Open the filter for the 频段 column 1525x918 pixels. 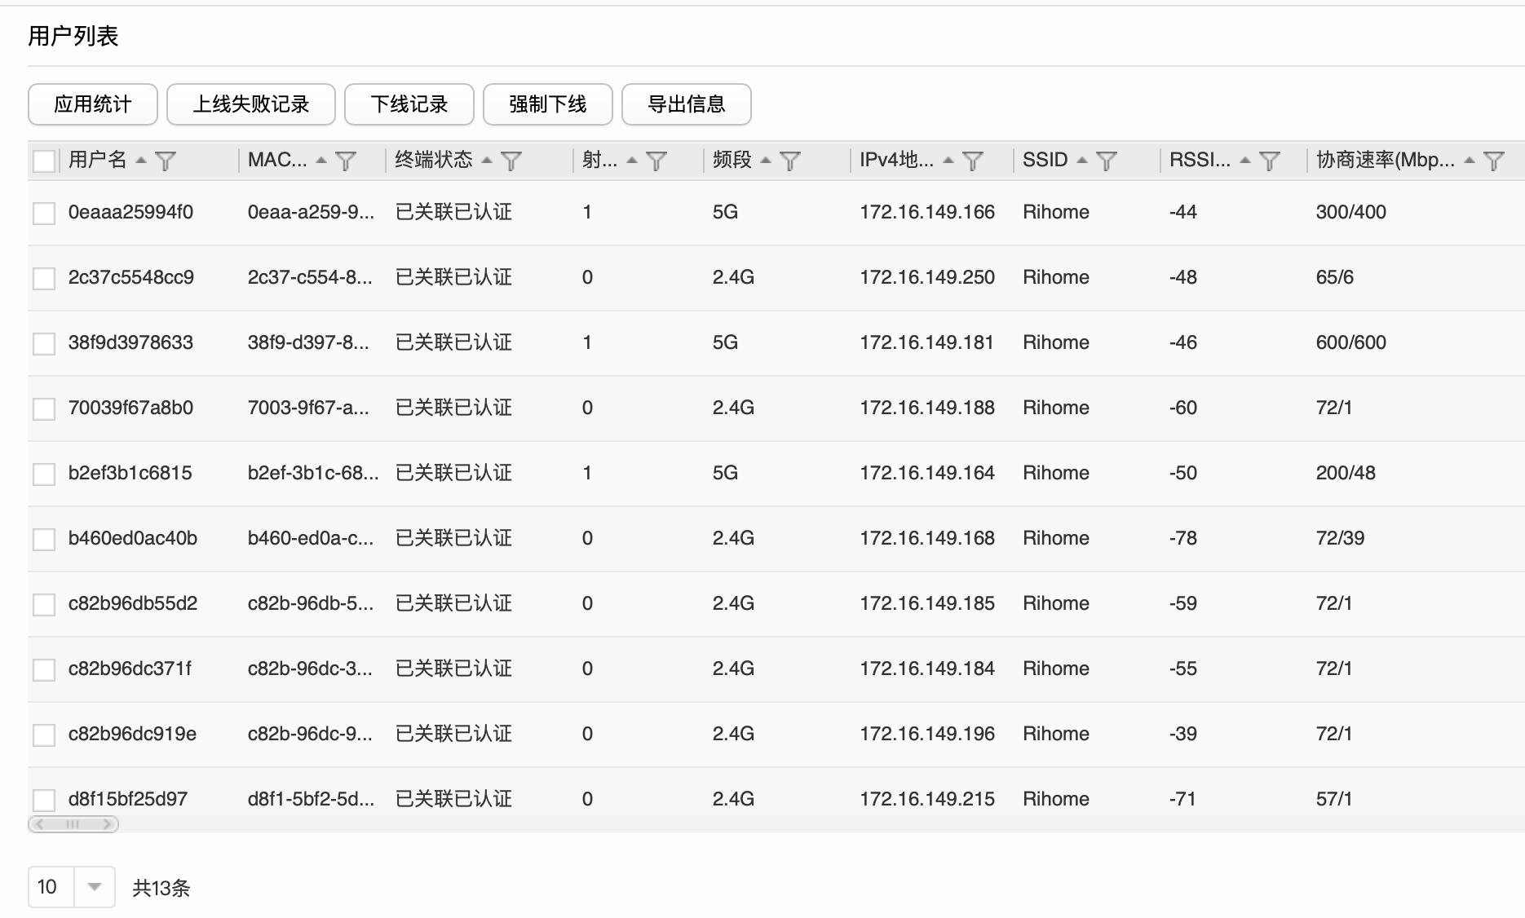(789, 161)
